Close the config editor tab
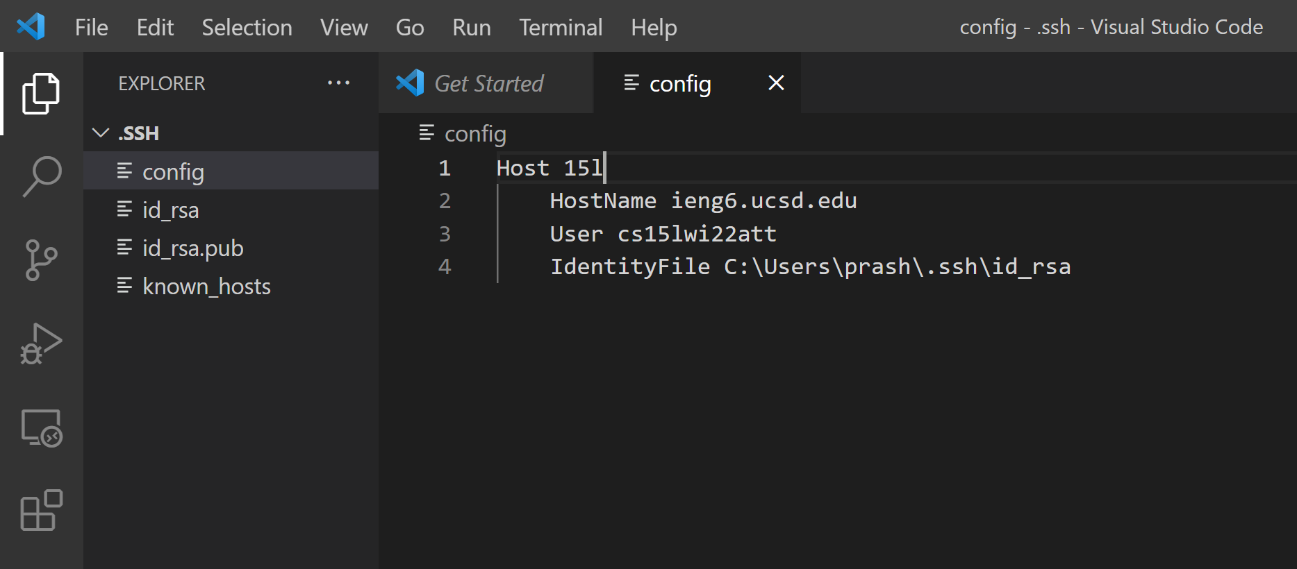1297x569 pixels. tap(776, 83)
